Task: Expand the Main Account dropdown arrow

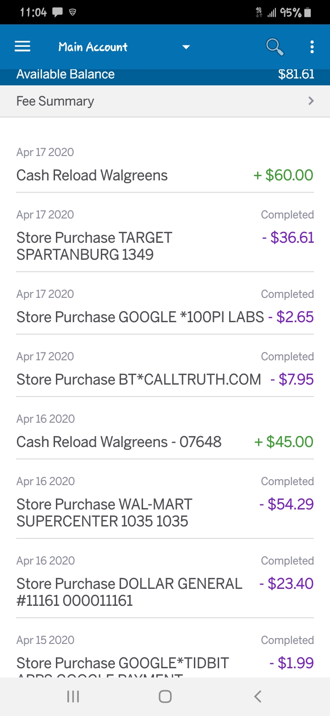Action: (186, 47)
